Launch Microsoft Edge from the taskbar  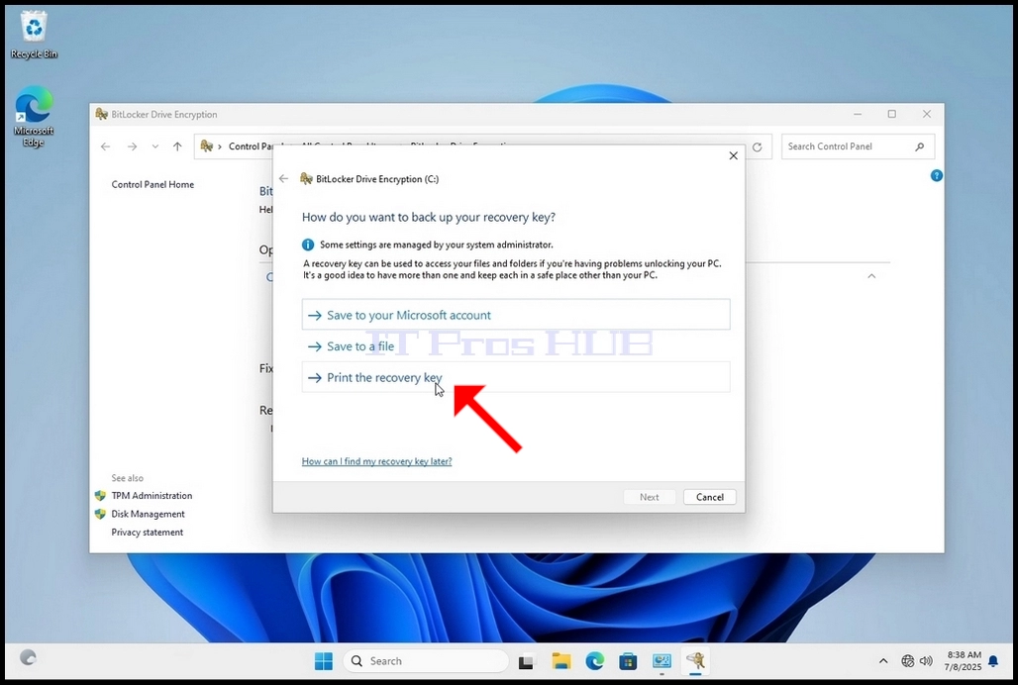pyautogui.click(x=595, y=661)
